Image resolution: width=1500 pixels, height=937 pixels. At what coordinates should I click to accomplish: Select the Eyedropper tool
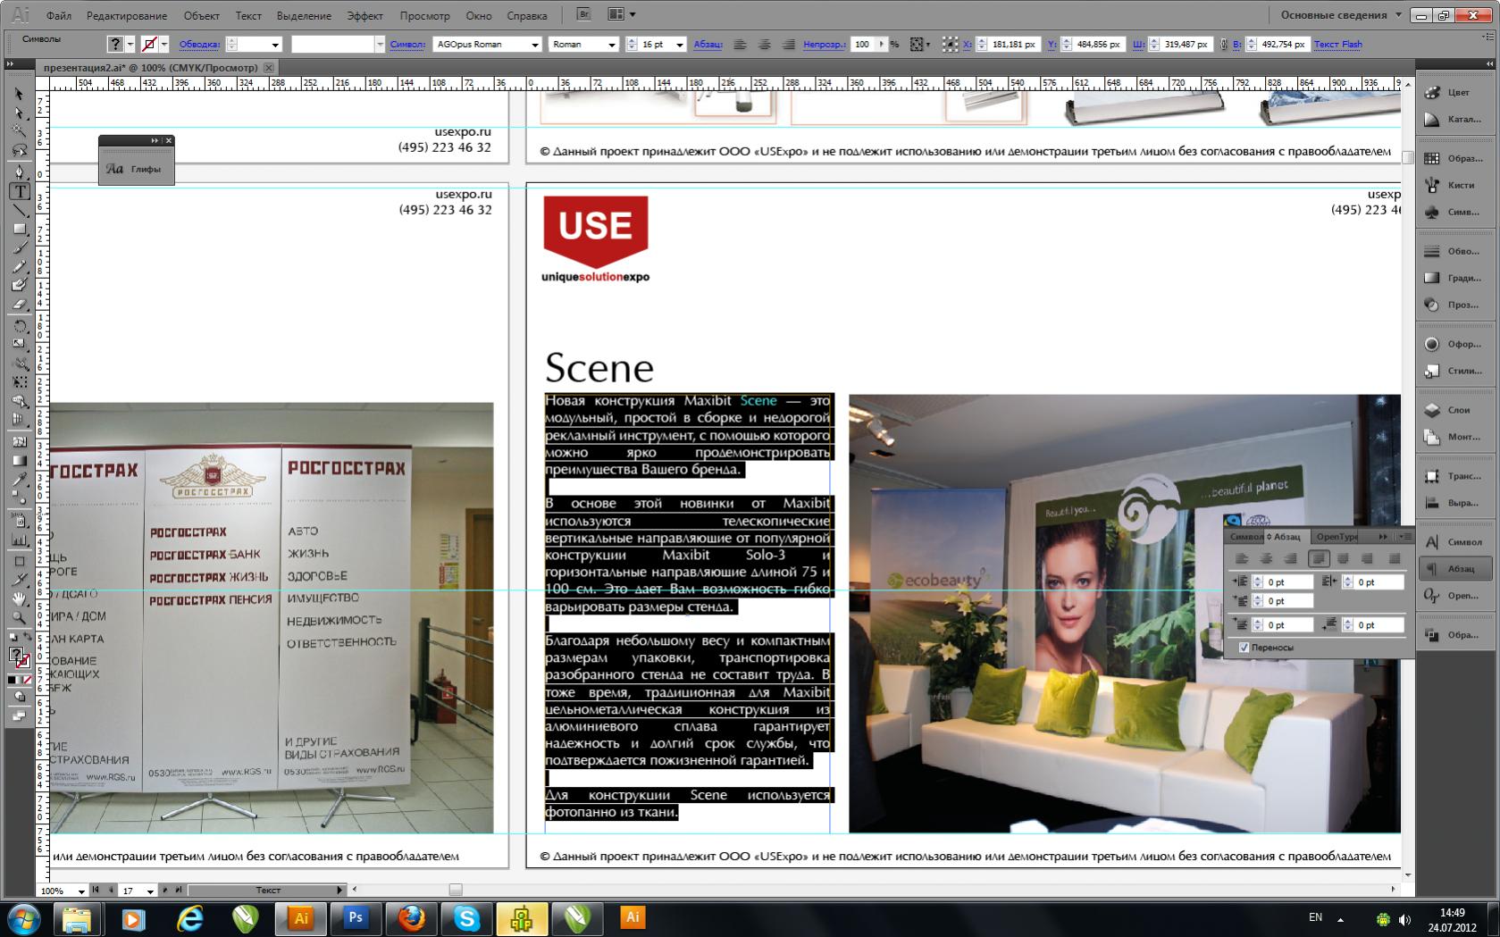(19, 481)
